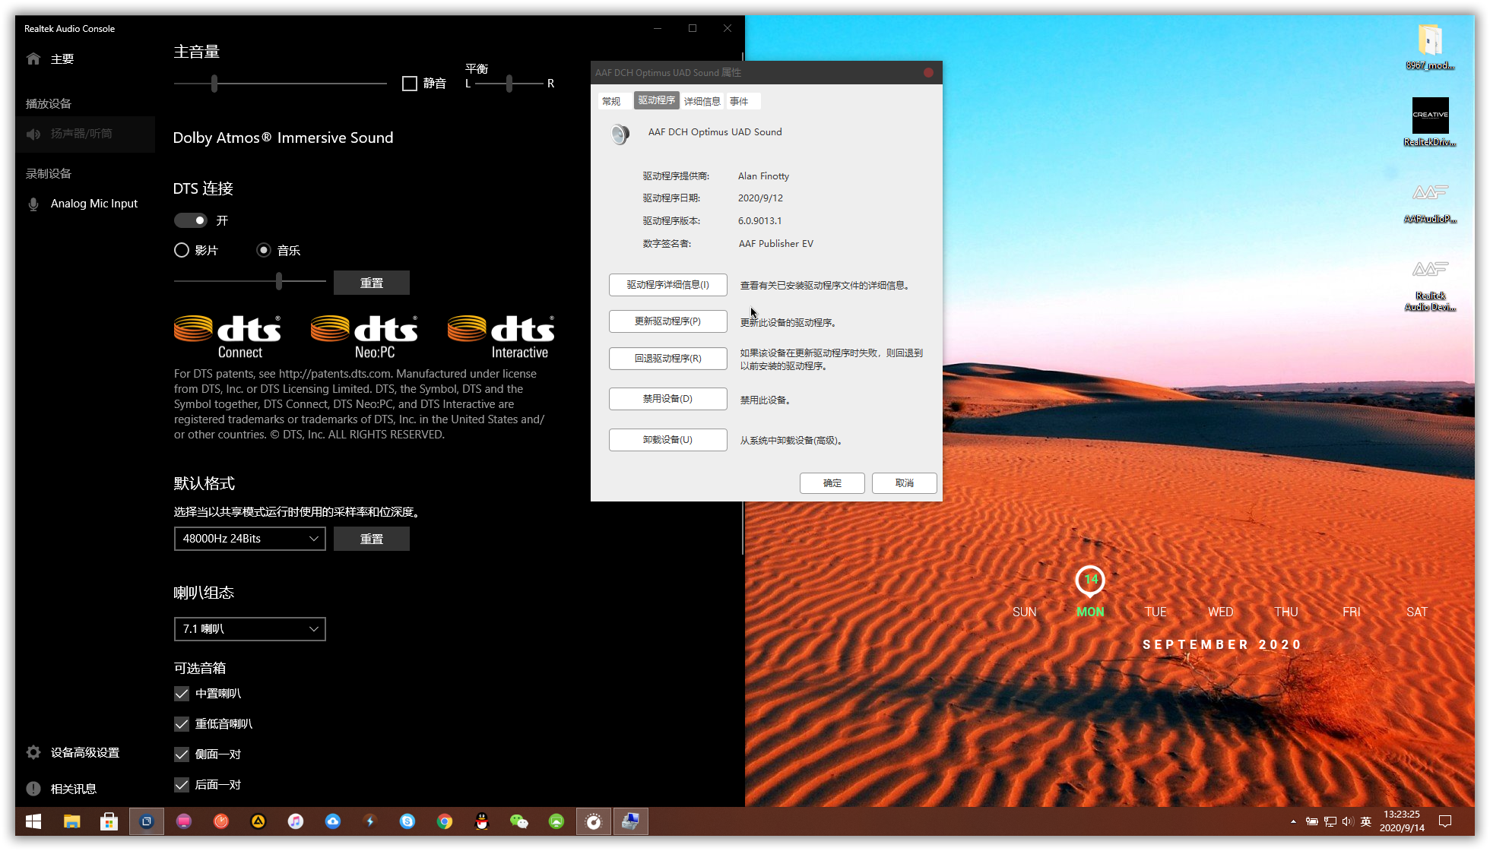The width and height of the screenshot is (1490, 851).
Task: Turn off the DTS 连接 toggle
Action: coord(190,220)
